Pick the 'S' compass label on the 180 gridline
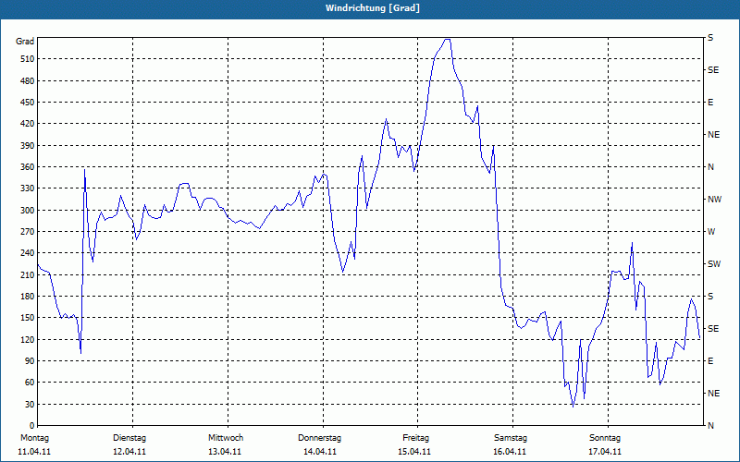740x462 pixels. pos(710,297)
